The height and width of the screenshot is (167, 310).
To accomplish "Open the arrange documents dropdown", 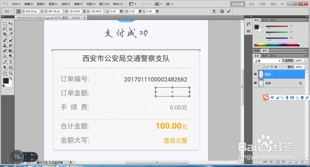I will point(158,4).
